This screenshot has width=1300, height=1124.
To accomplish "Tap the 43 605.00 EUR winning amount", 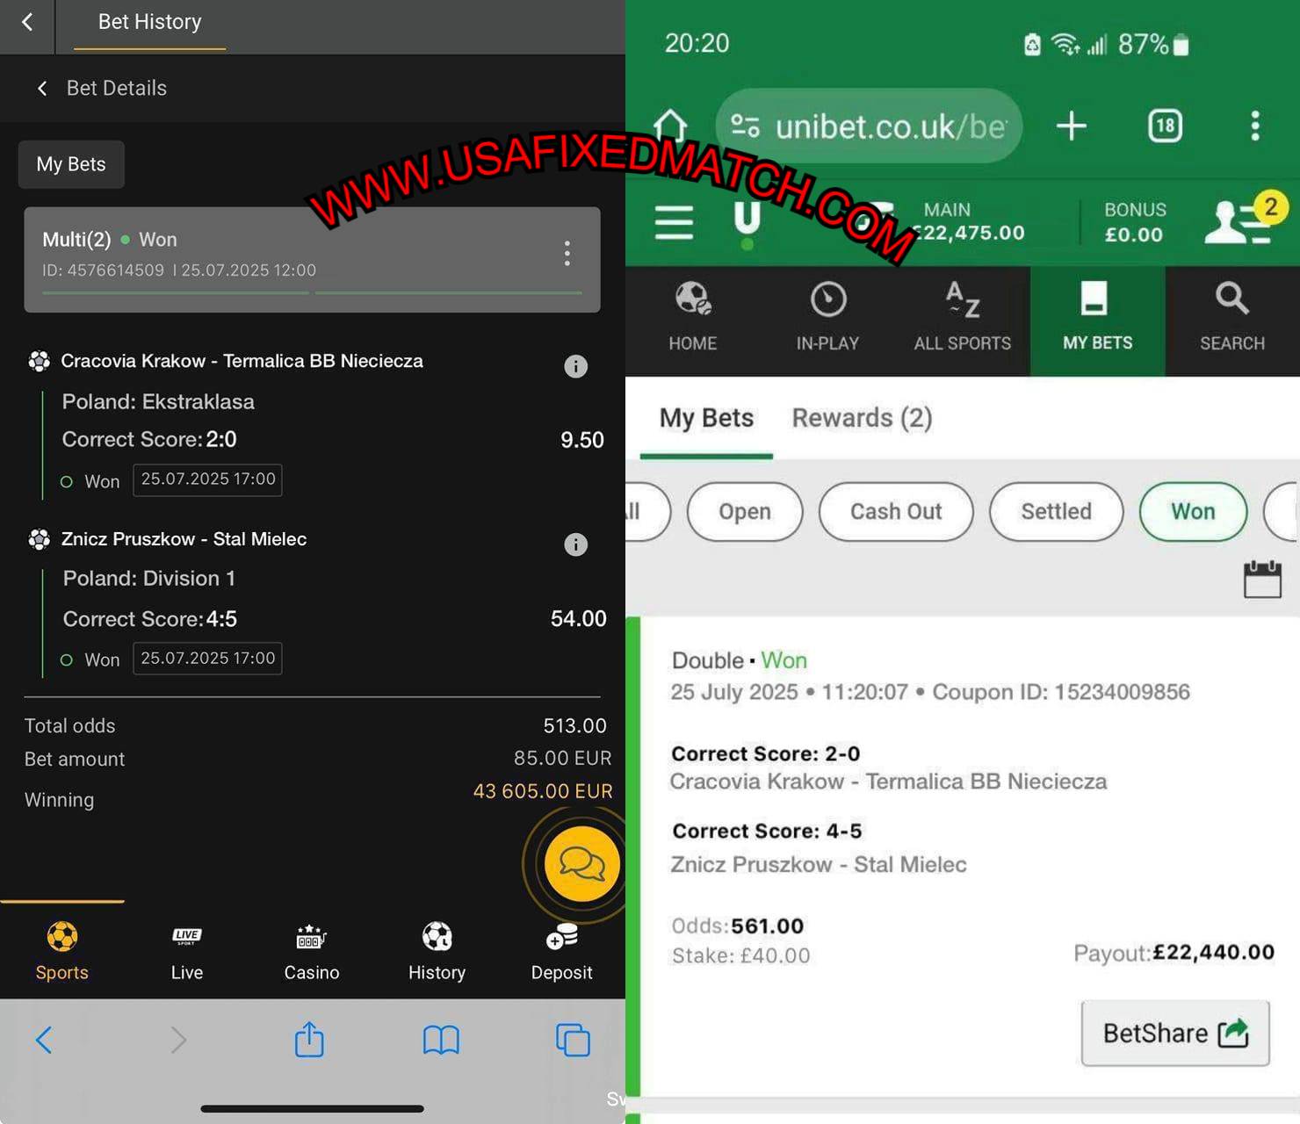I will 542,791.
